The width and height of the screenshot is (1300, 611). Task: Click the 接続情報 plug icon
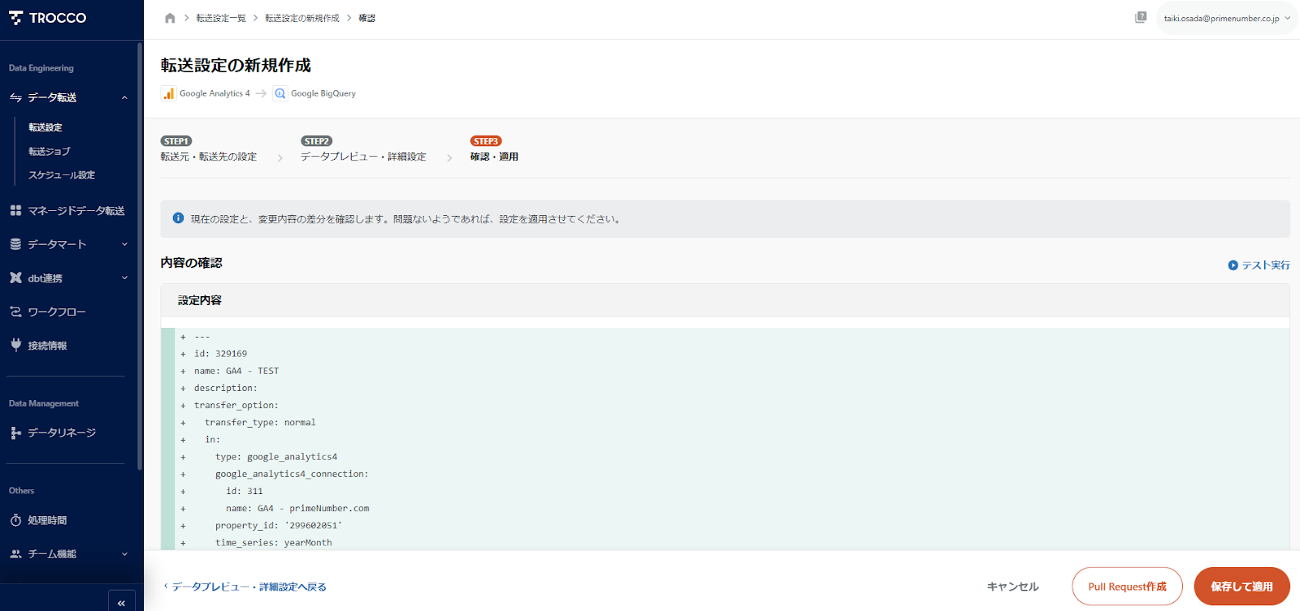click(x=15, y=345)
